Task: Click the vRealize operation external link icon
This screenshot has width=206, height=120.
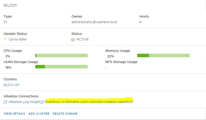Action: coord(42,102)
